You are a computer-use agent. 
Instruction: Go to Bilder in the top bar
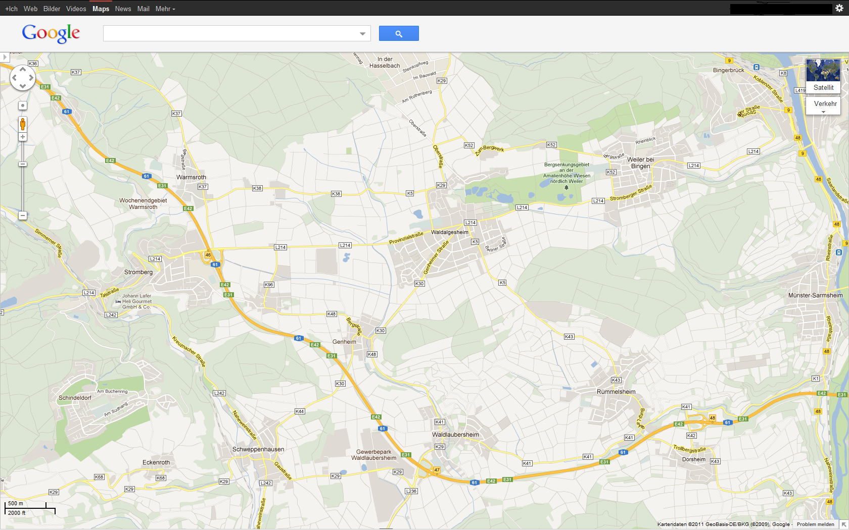click(x=52, y=9)
